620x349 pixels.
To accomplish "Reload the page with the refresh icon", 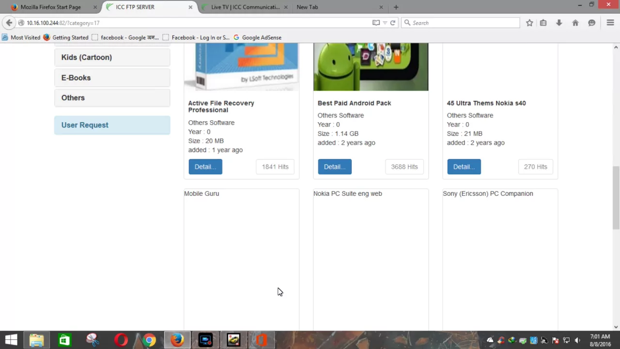I will (393, 23).
